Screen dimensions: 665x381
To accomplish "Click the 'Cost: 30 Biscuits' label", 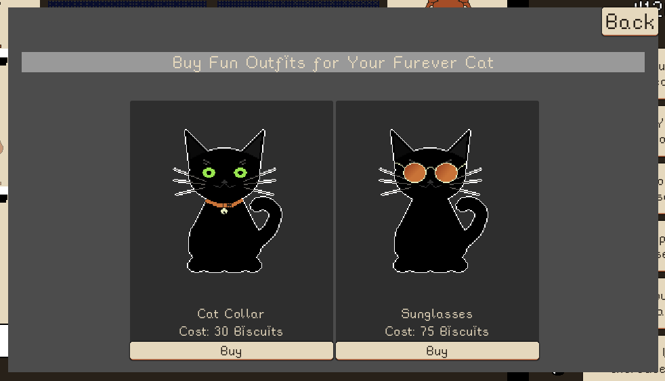I will click(x=231, y=332).
